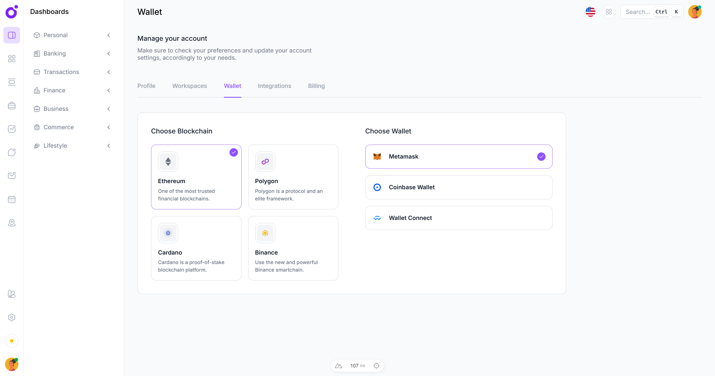
Task: Open the calendar icon in the left rail
Action: click(11, 199)
